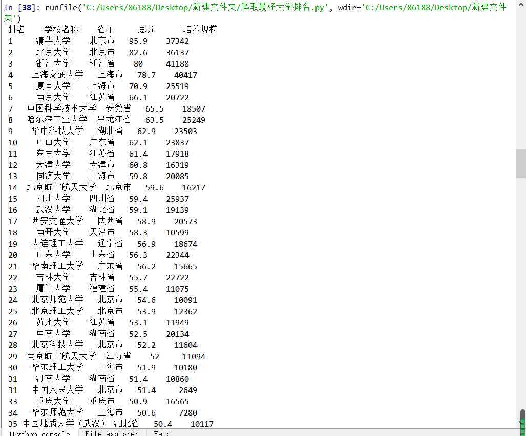Select 天津大学 in the output
This screenshot has height=436, width=526.
53,165
